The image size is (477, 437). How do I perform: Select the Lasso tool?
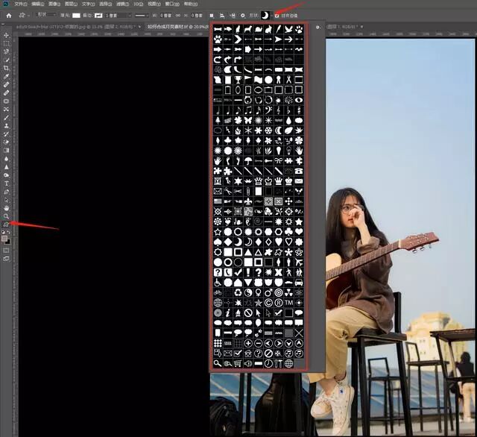coord(6,51)
